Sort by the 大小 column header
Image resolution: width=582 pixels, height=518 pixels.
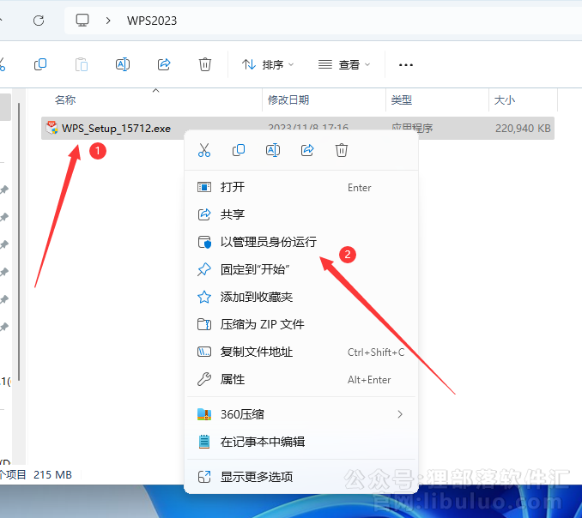point(505,99)
